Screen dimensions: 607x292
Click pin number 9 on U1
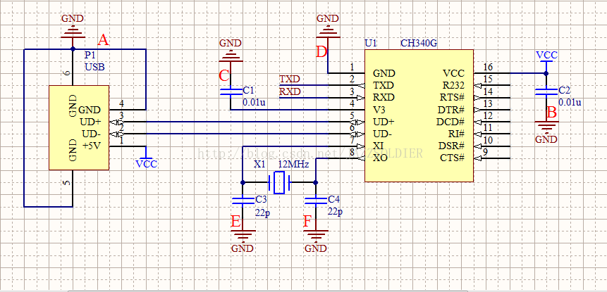tap(486, 153)
